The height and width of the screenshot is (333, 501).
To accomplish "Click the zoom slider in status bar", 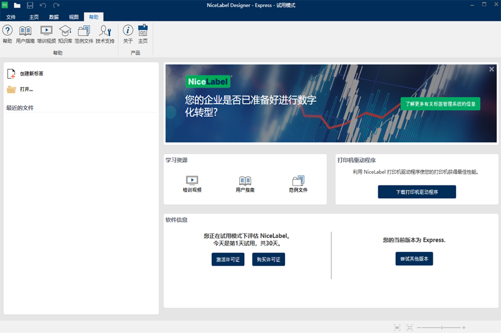I will [x=442, y=327].
